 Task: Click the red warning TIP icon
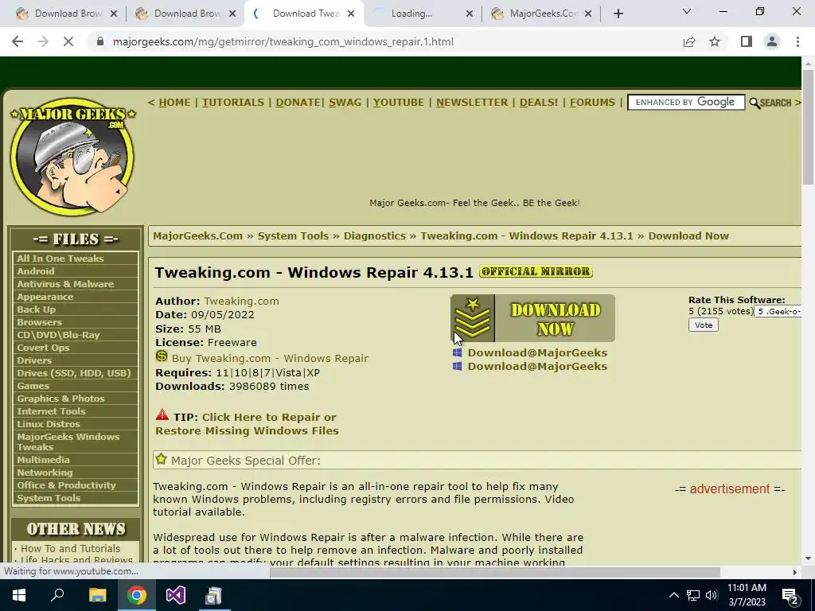click(162, 414)
